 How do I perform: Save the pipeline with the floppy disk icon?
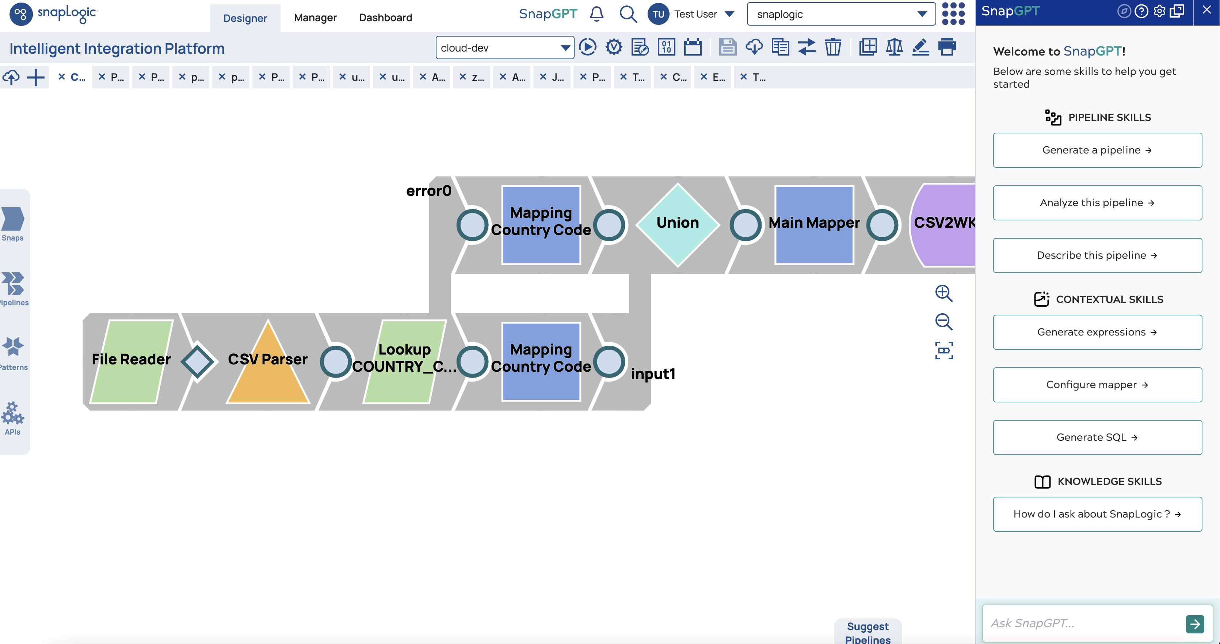pos(728,48)
